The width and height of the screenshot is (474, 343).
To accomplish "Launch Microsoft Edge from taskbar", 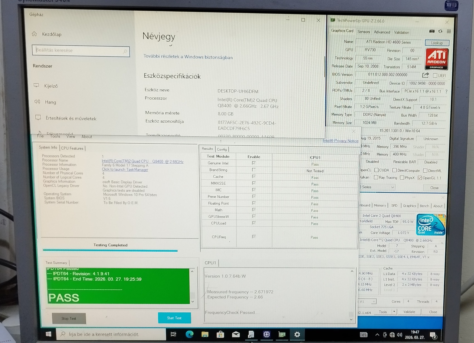I will click(x=189, y=334).
